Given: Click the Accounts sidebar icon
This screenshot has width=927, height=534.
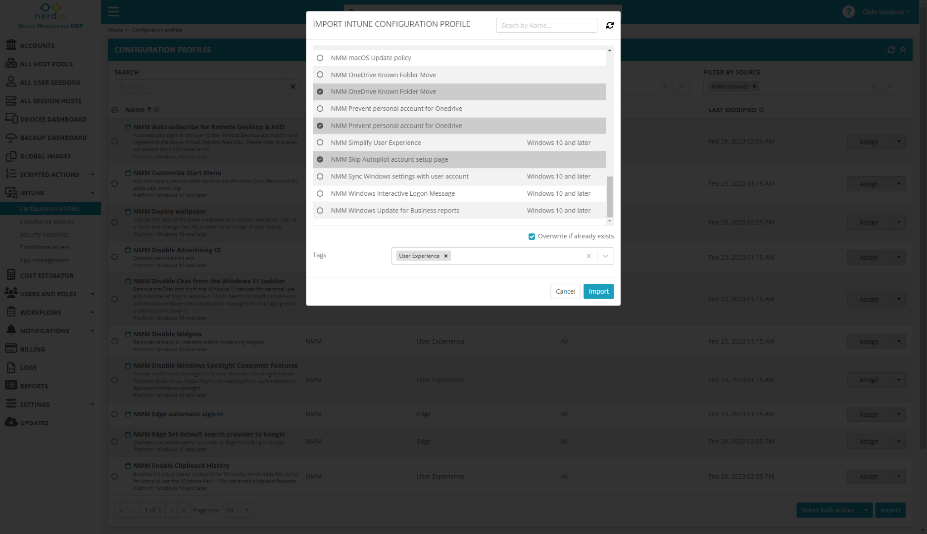Looking at the screenshot, I should 11,45.
